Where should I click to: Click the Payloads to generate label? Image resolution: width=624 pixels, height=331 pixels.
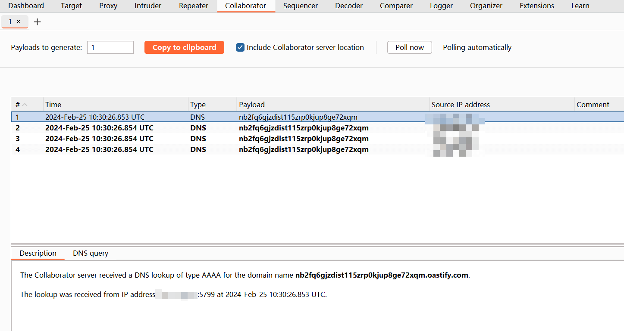coord(47,47)
